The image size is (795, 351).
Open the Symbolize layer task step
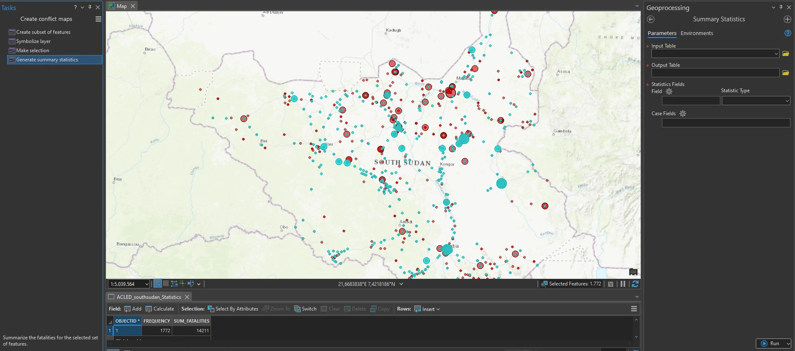[x=33, y=41]
